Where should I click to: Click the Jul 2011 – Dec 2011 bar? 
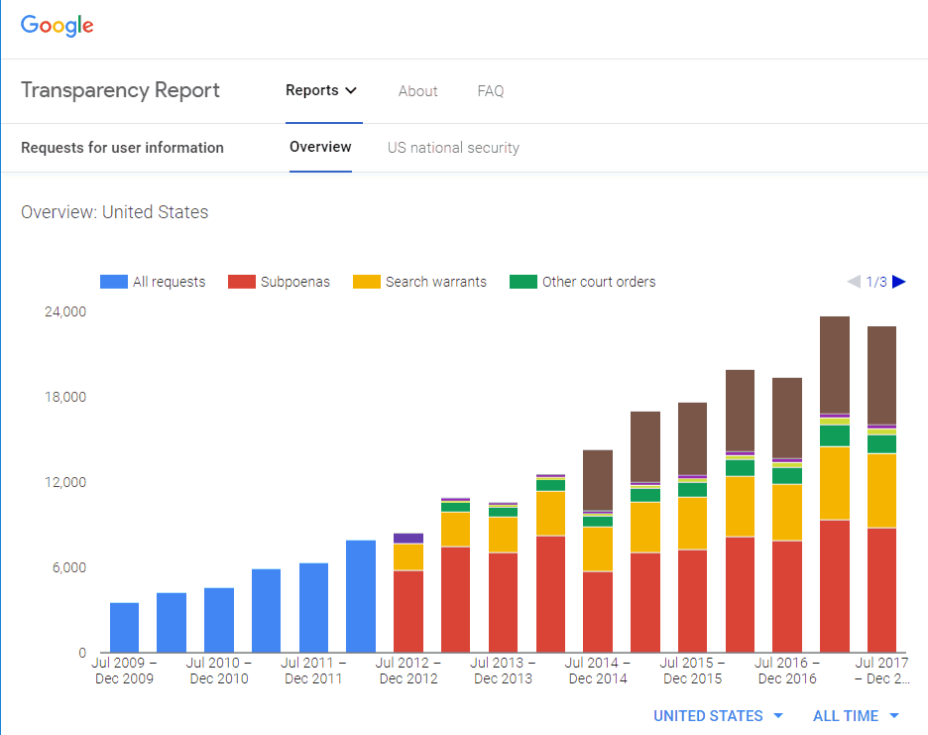(313, 608)
